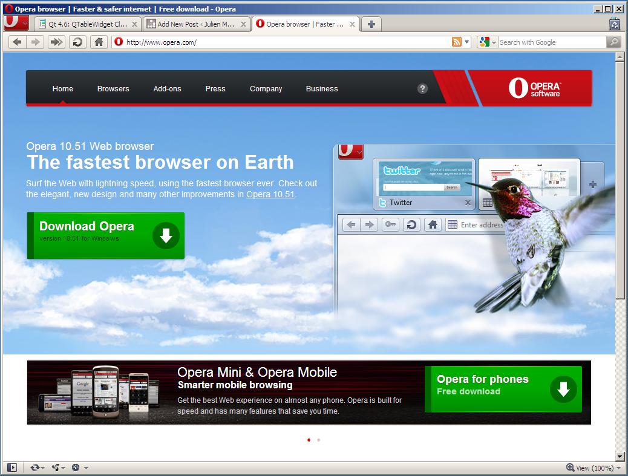Open the Home navigation item
Image resolution: width=628 pixels, height=476 pixels.
(63, 88)
